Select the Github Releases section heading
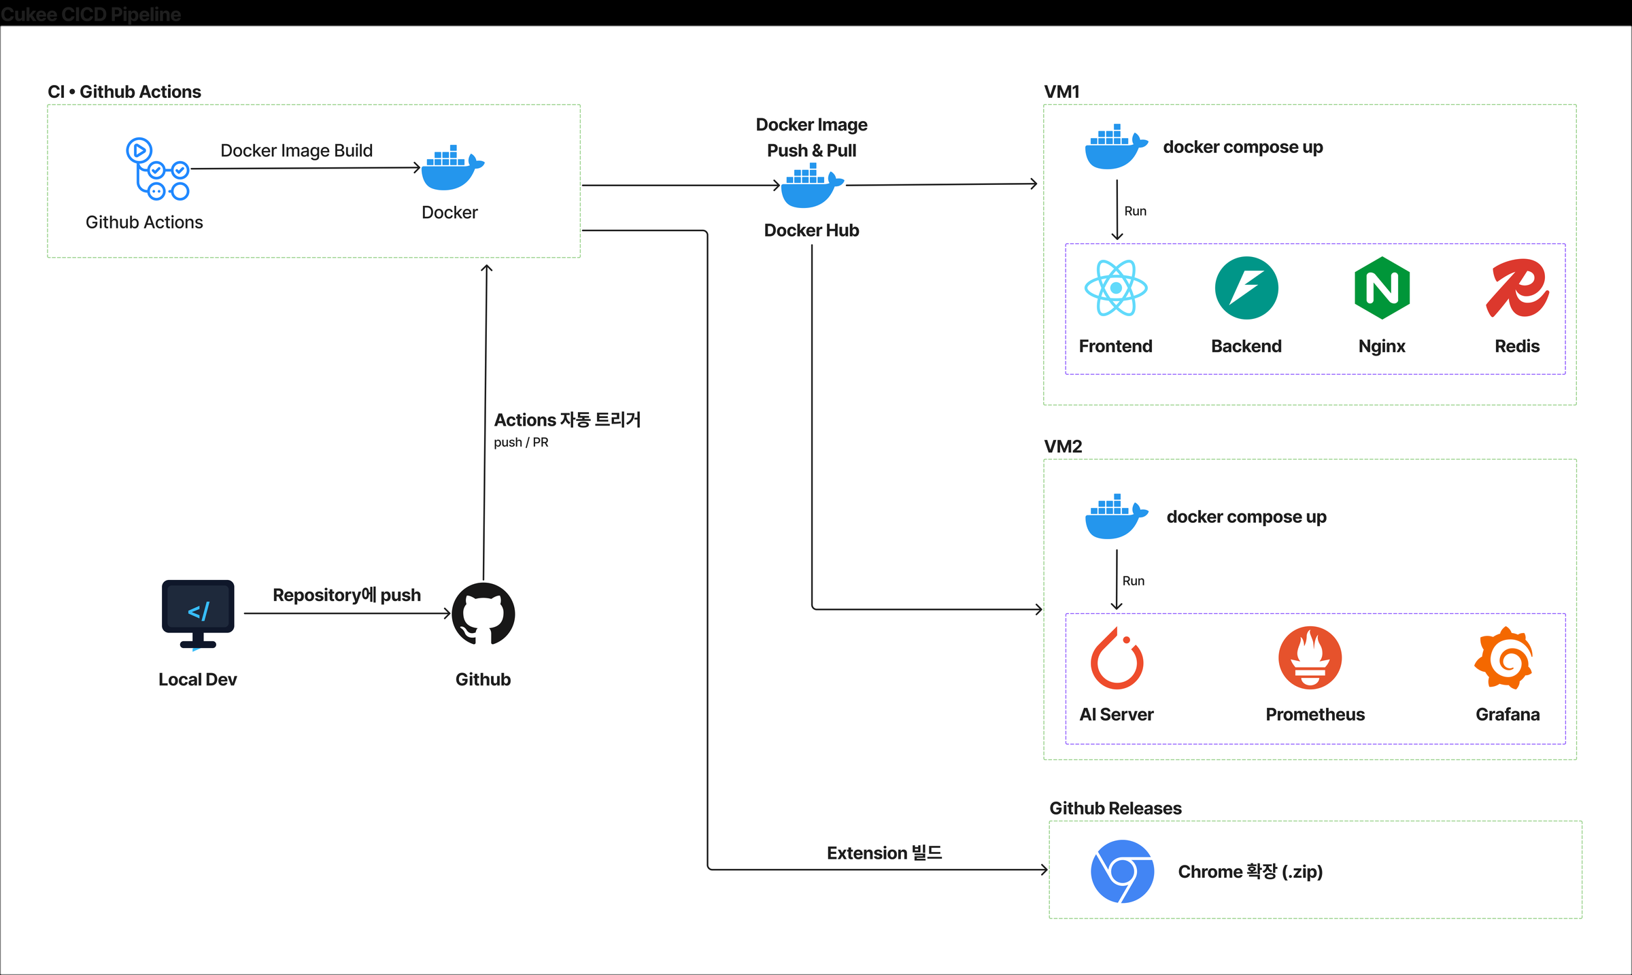The width and height of the screenshot is (1632, 975). click(1115, 808)
